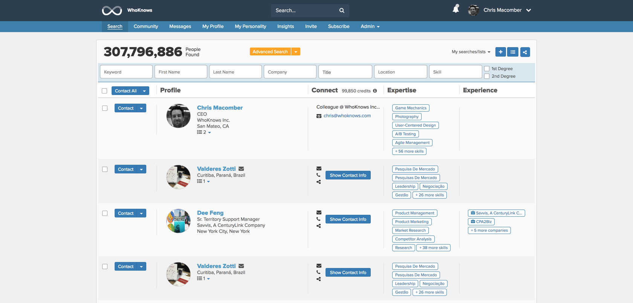Expand My searches/lists dropdown
Viewport: 633px width, 303px height.
471,52
